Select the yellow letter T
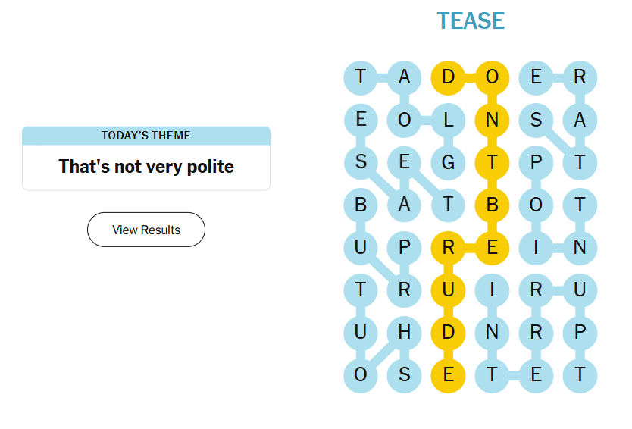Viewport: 632px width, 429px height. (x=493, y=162)
